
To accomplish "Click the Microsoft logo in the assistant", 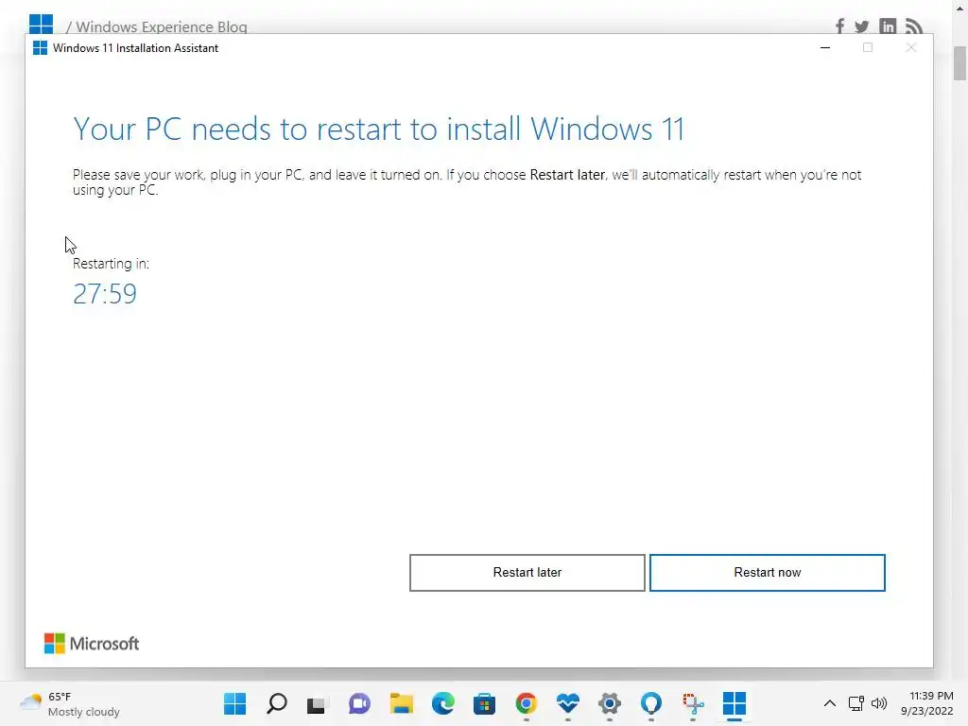I will 92,643.
